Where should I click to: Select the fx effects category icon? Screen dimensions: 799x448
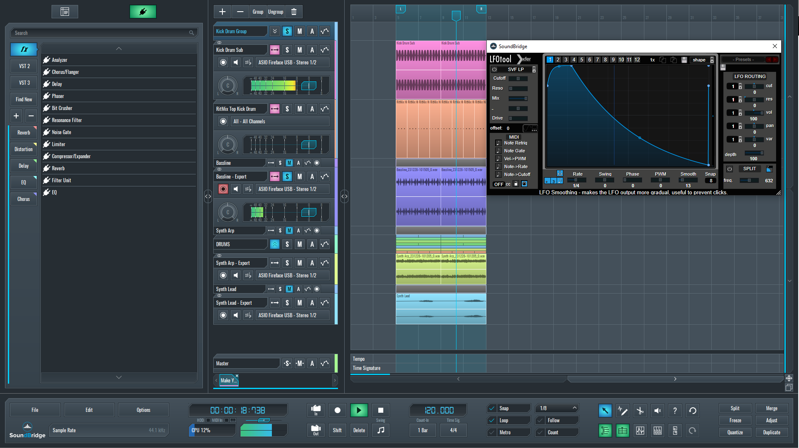[x=24, y=49]
